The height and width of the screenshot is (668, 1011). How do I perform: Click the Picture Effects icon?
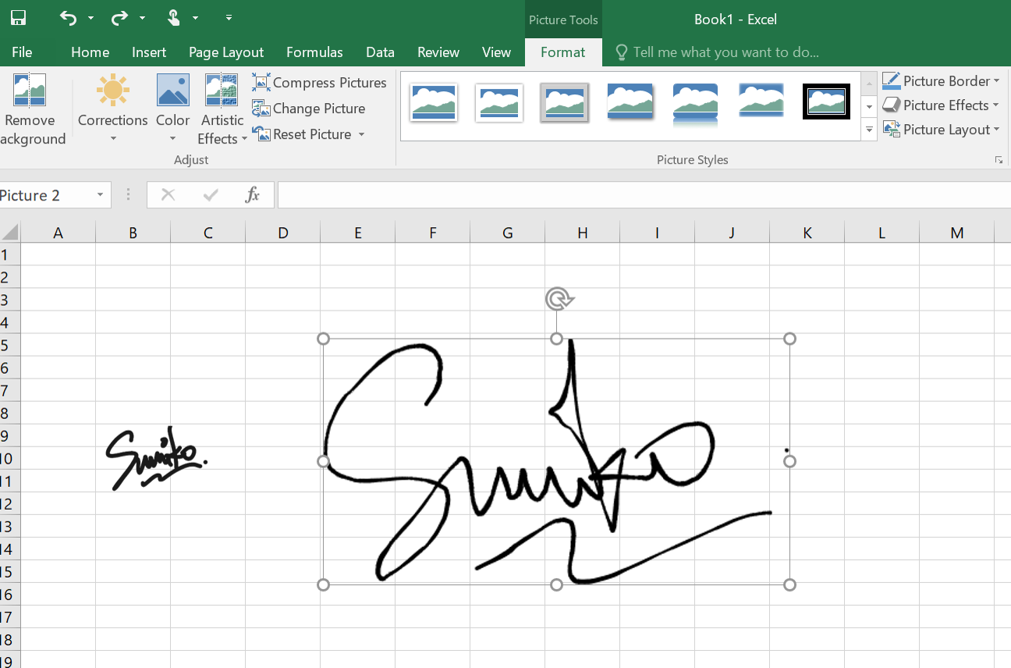[x=939, y=105]
